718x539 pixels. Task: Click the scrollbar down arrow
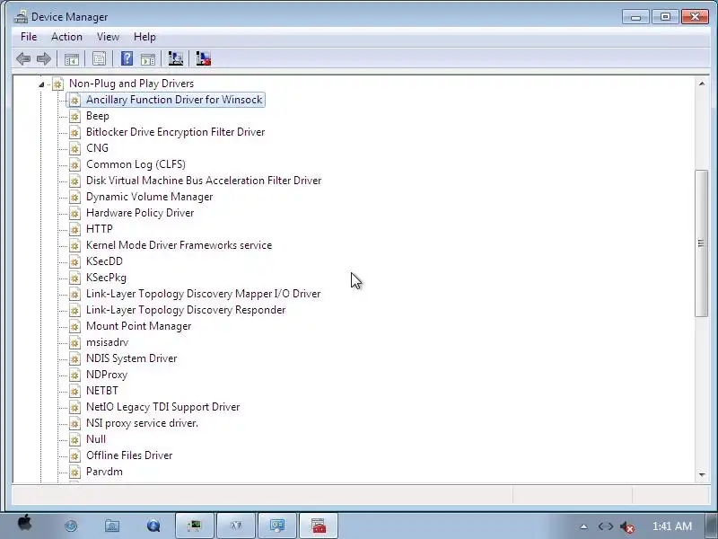click(702, 475)
